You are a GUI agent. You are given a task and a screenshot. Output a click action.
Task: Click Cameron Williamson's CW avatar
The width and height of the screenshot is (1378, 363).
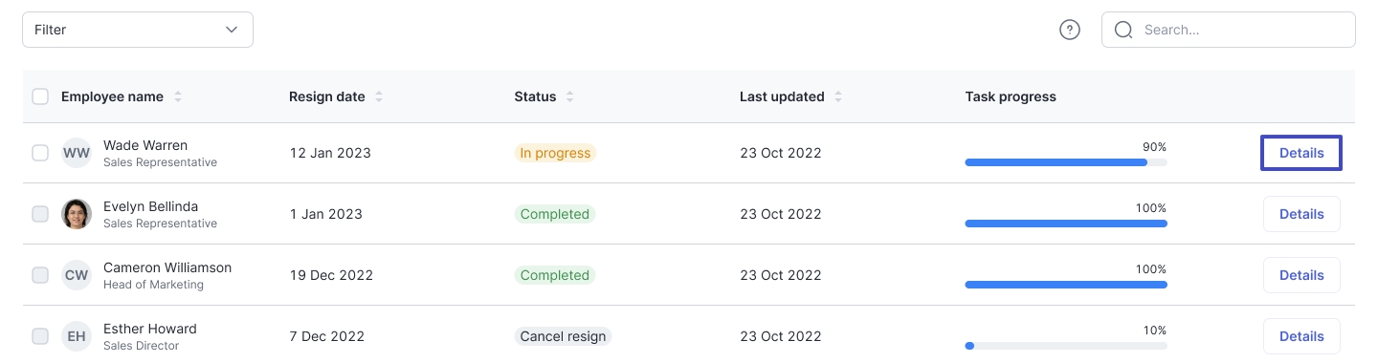pos(77,275)
